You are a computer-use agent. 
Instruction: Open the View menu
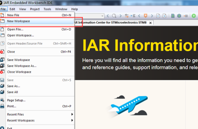tap(22, 9)
